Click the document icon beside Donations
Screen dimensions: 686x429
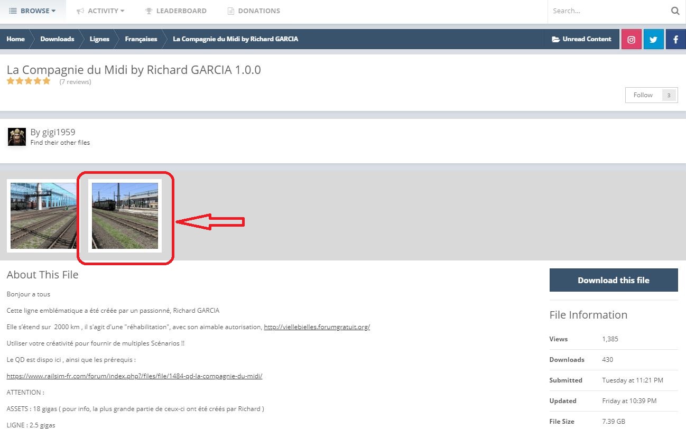coord(230,11)
